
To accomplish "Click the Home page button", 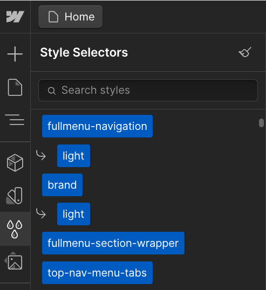I will [70, 17].
